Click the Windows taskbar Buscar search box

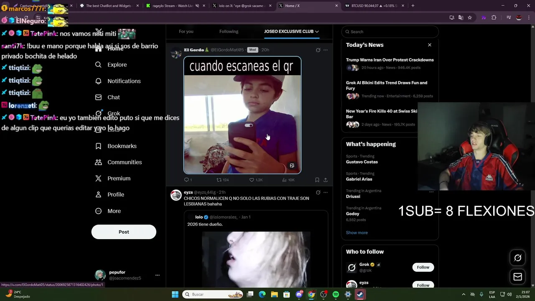pos(213,294)
